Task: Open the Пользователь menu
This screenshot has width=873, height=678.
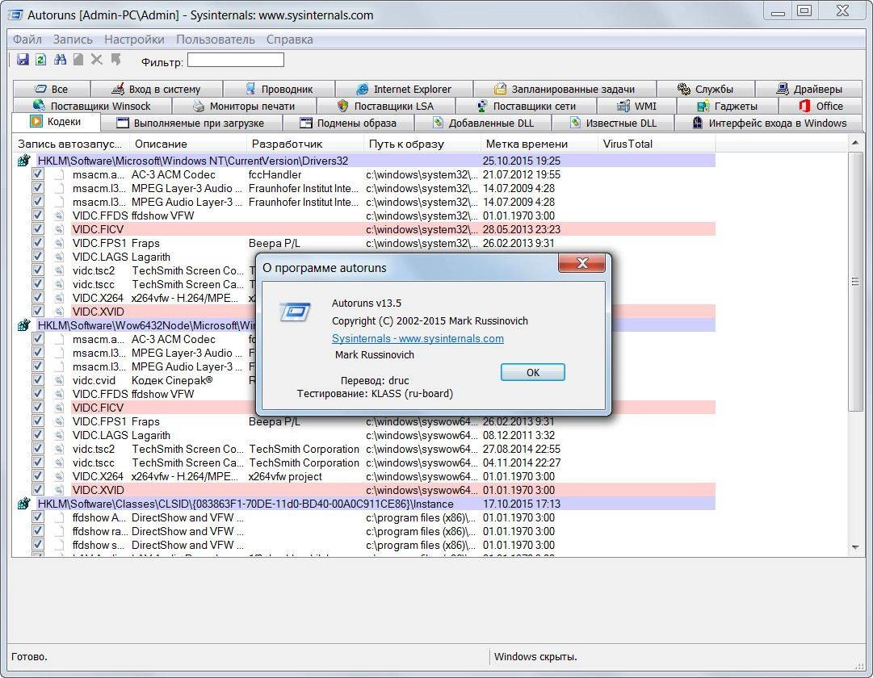Action: coord(216,40)
